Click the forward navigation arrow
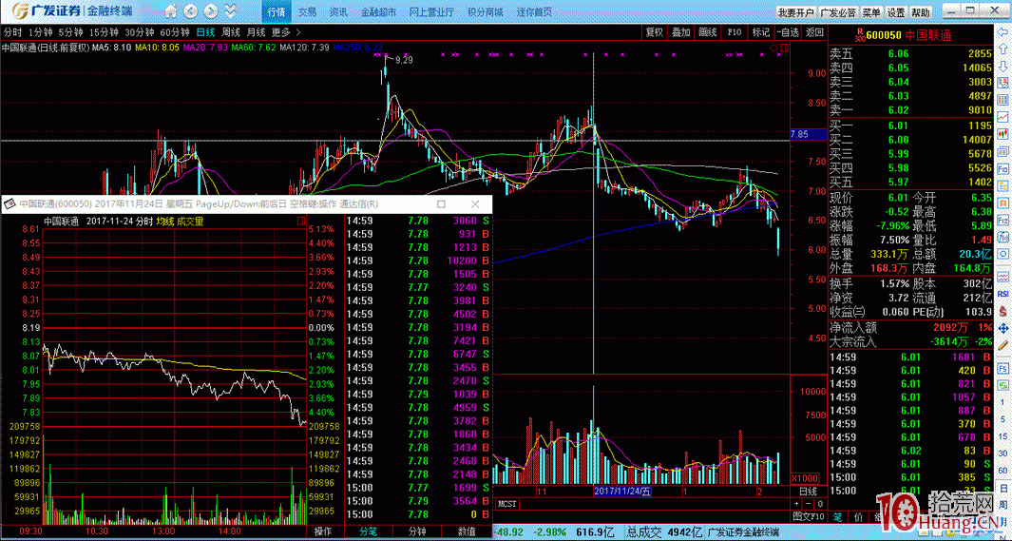Screen dimensions: 1012x541 tap(211, 11)
